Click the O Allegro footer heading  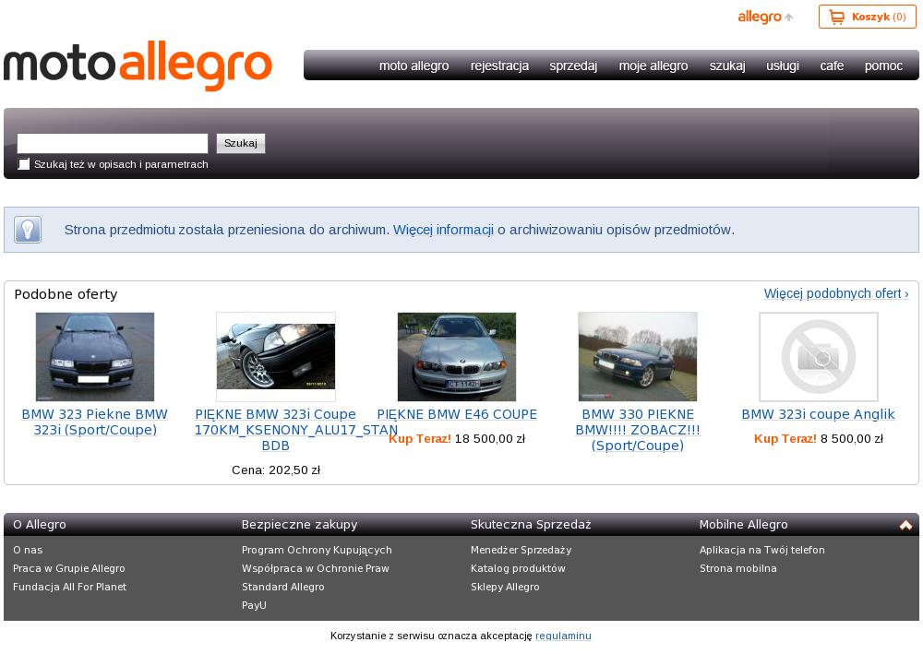[40, 525]
